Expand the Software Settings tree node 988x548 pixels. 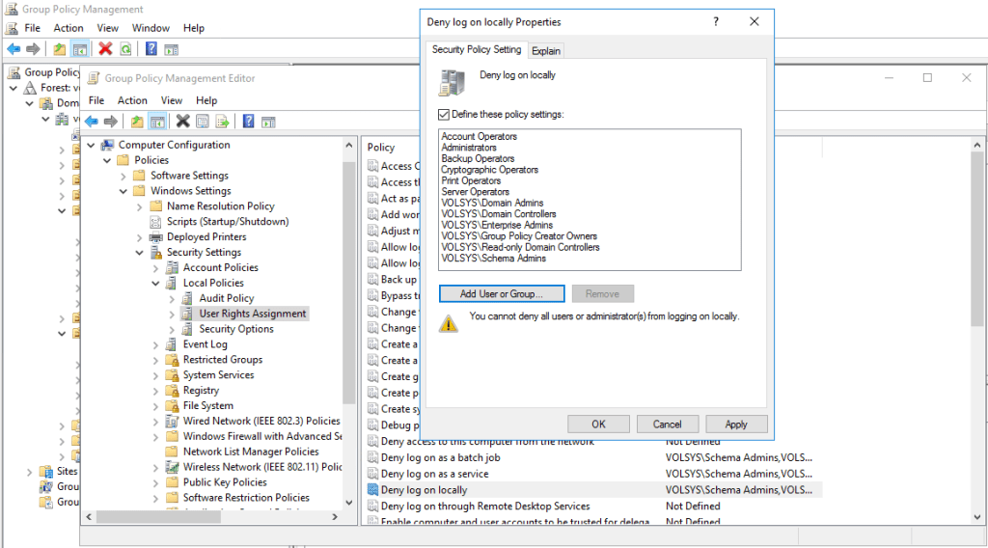123,176
